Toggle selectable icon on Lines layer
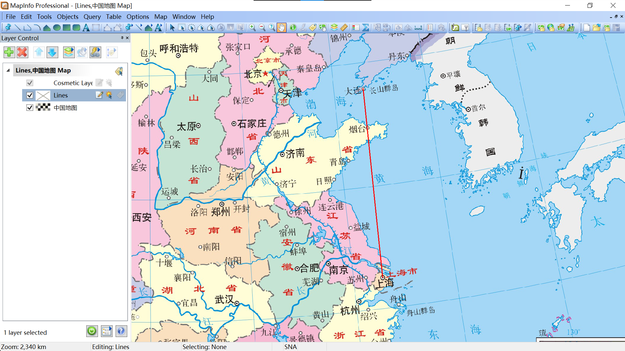 point(109,95)
